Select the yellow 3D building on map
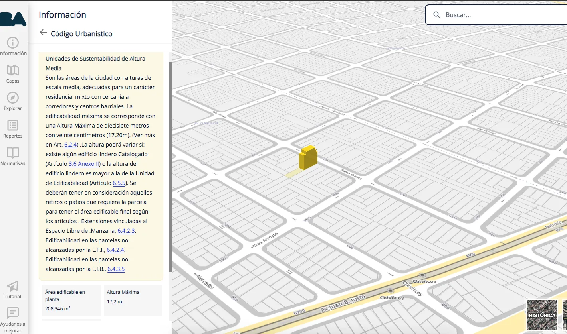567x334 pixels. point(308,157)
